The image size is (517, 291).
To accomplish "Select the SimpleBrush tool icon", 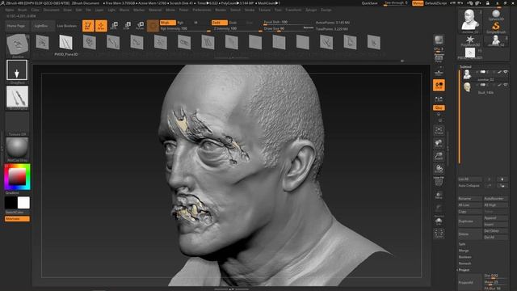I will pyautogui.click(x=496, y=27).
